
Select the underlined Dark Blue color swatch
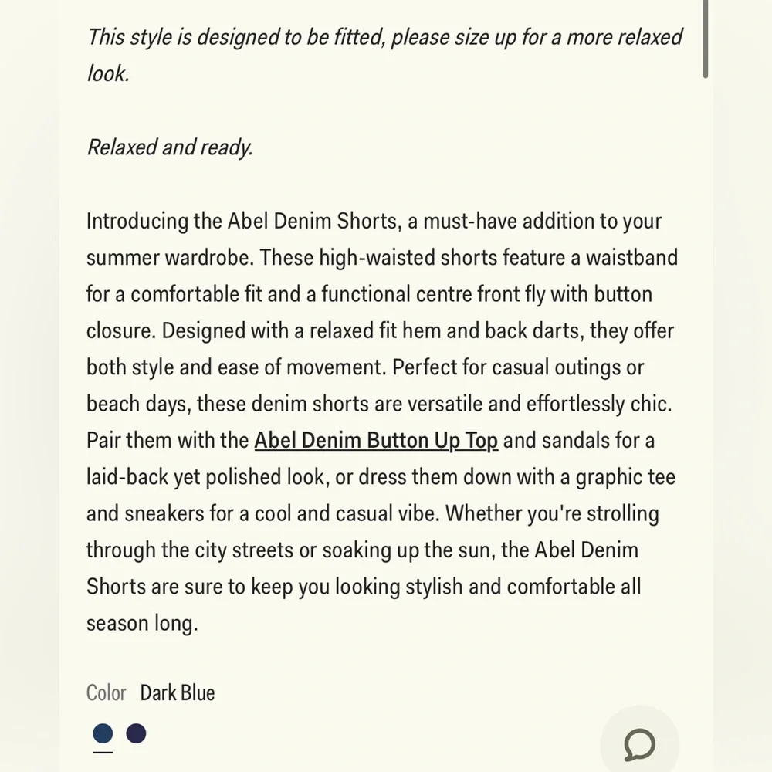[103, 733]
